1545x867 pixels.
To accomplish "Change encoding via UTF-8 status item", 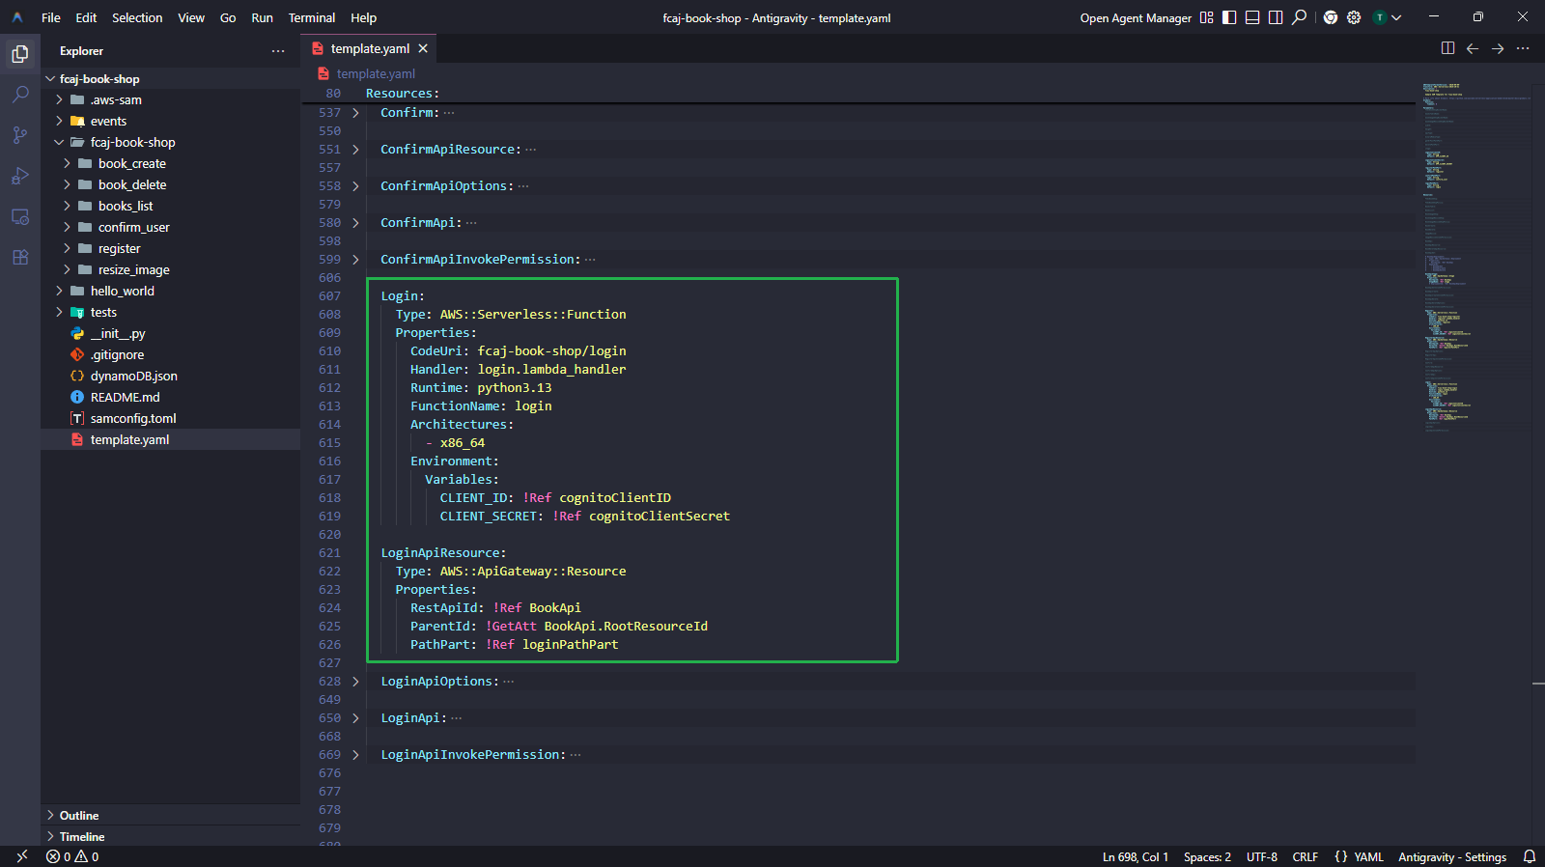I will point(1261,856).
